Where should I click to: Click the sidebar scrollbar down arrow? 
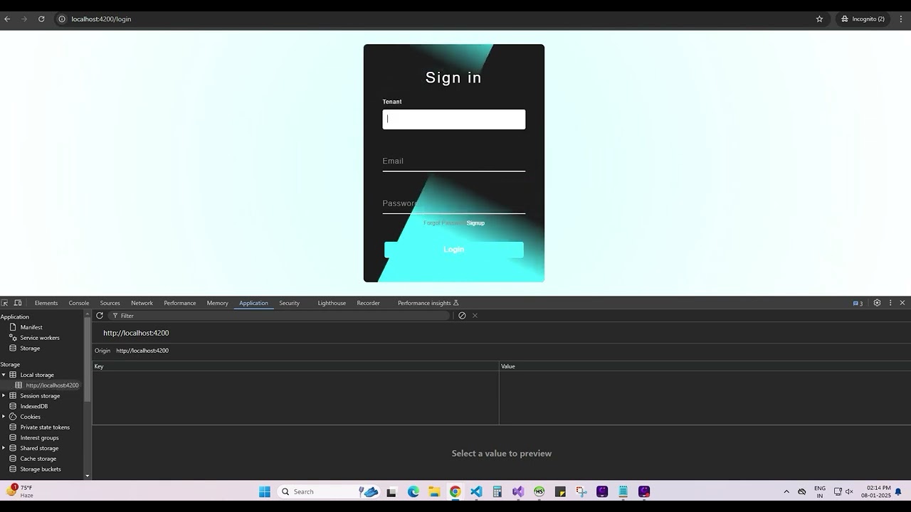tap(88, 476)
